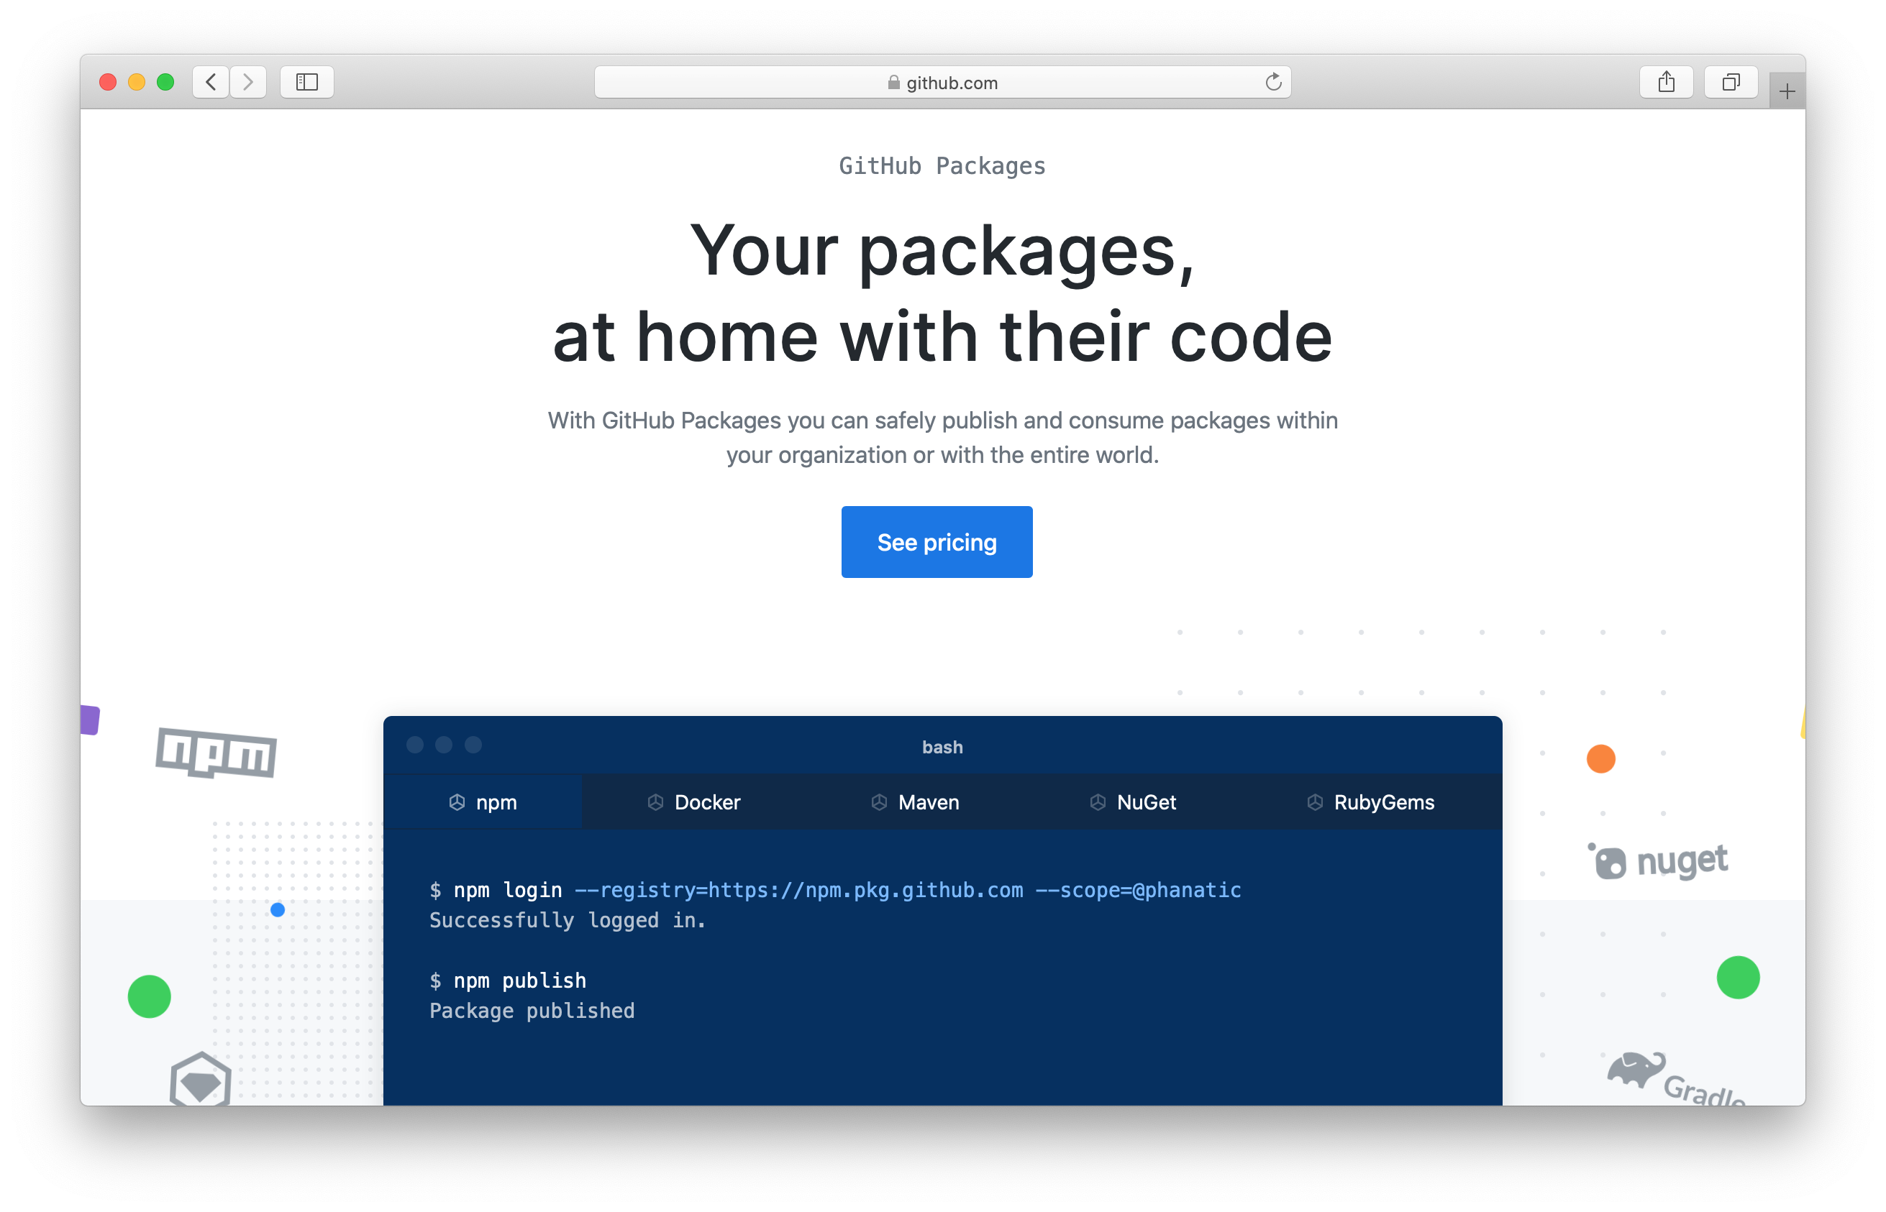This screenshot has width=1886, height=1212.
Task: Expand the browser sidebar panel
Action: coord(309,83)
